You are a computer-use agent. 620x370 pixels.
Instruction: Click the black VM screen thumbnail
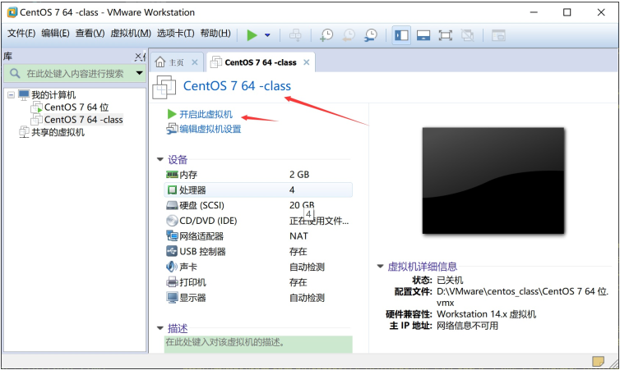[493, 180]
